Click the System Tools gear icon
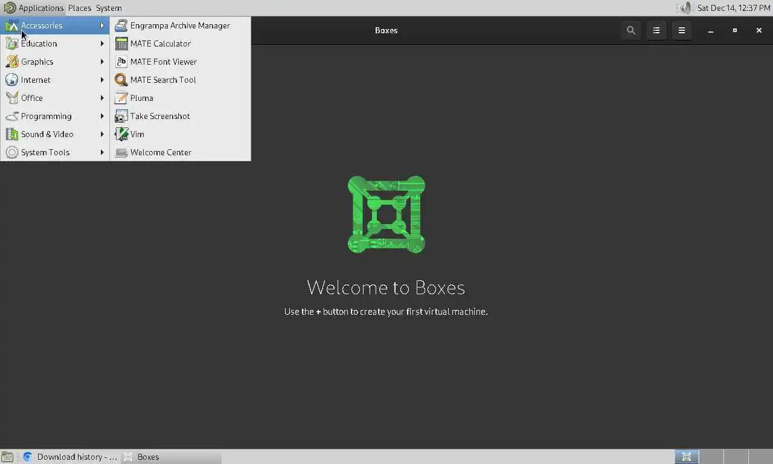Screen dimensions: 773x464 click(11, 152)
